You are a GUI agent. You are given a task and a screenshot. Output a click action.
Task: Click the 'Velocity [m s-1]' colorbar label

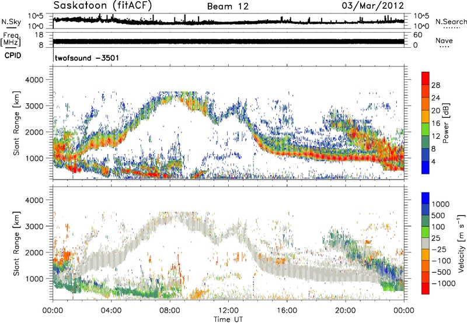point(461,243)
